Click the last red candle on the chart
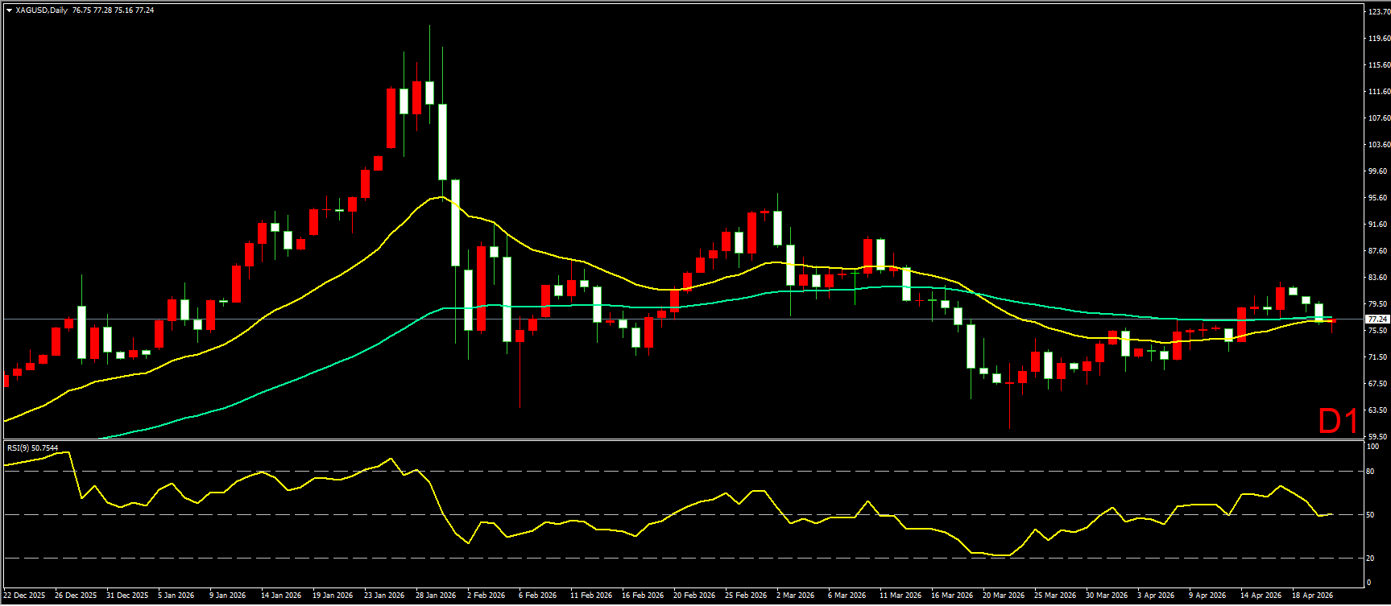This screenshot has height=606, width=1391. click(x=1332, y=321)
